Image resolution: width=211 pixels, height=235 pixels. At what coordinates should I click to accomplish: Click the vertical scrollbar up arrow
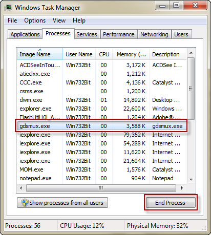pos(191,53)
